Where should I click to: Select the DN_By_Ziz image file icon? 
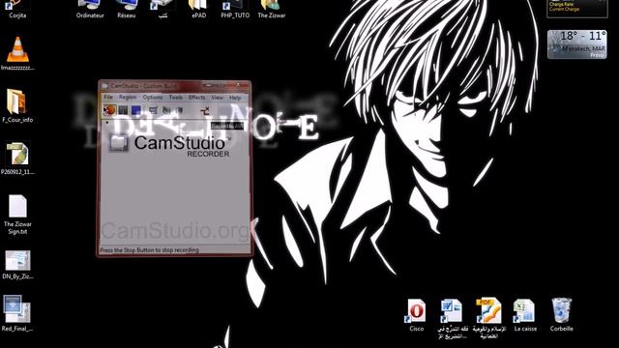[x=17, y=264]
